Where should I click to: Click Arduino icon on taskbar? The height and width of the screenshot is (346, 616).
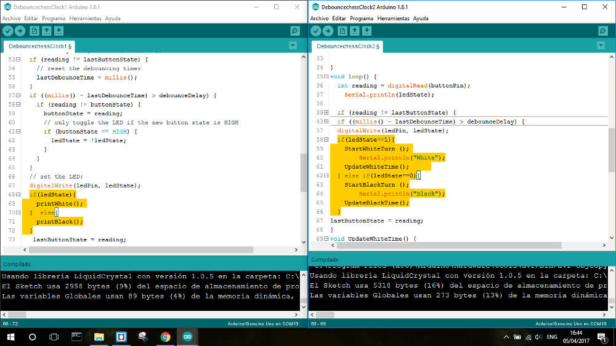(x=187, y=337)
